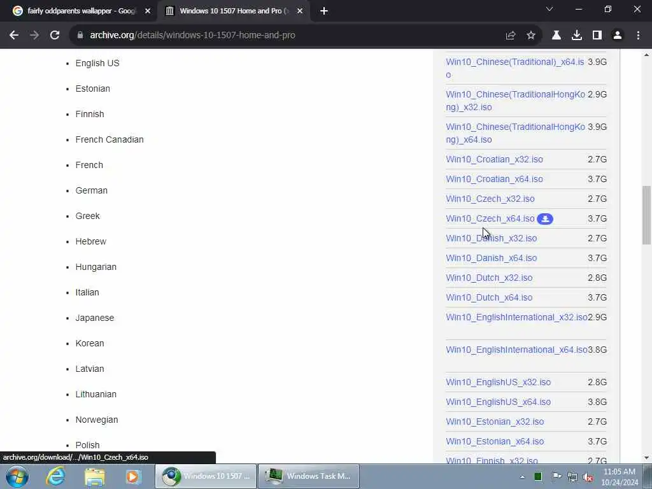652x489 pixels.
Task: Click the browser forward arrow
Action: click(x=34, y=36)
